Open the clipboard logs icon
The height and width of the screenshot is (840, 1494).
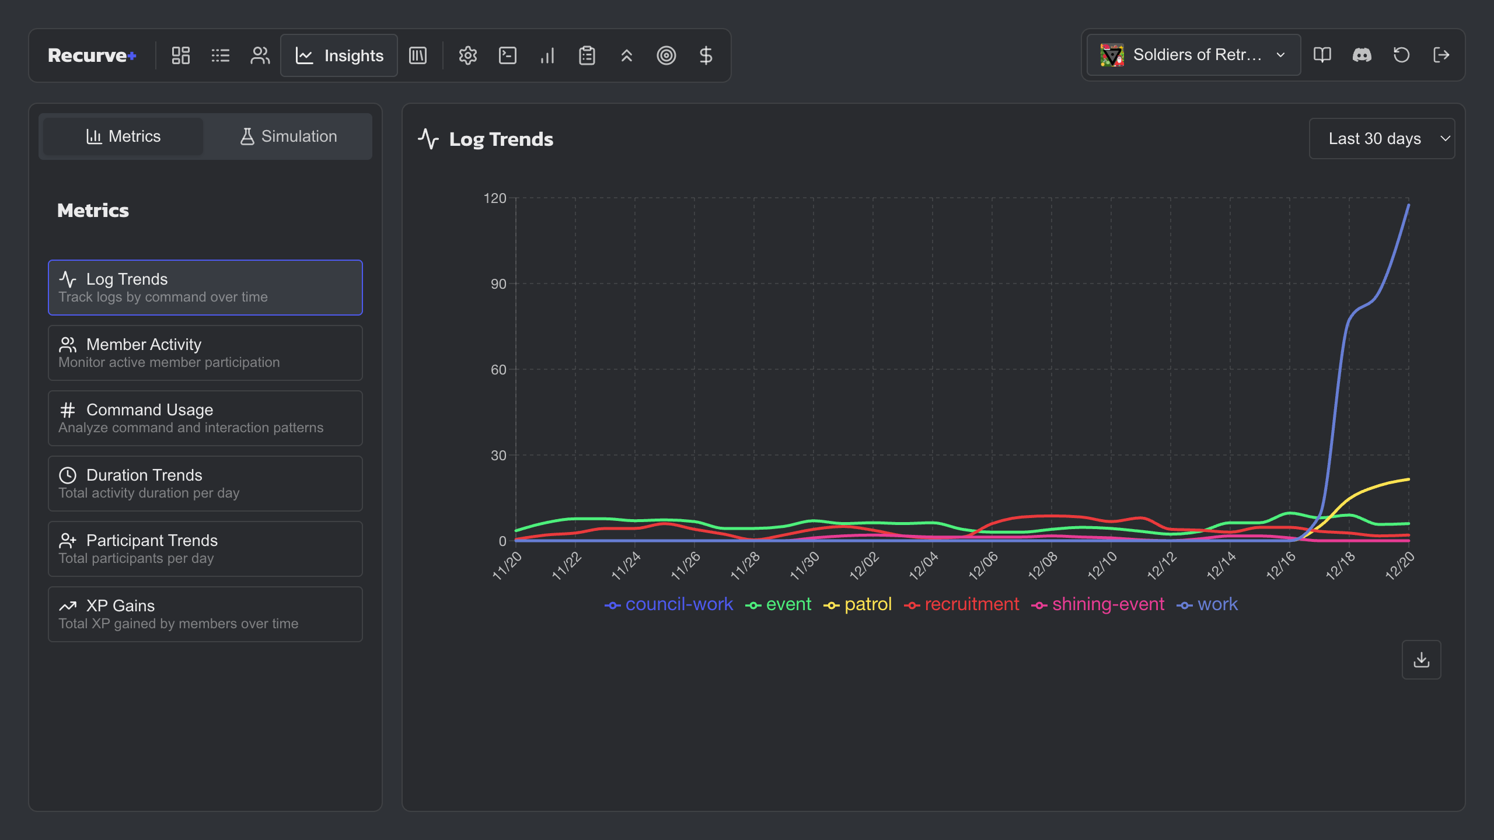pyautogui.click(x=587, y=55)
